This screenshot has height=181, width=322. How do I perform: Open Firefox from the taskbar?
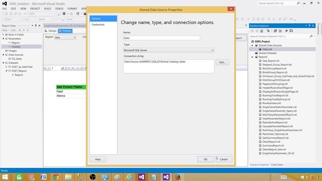coord(178,177)
